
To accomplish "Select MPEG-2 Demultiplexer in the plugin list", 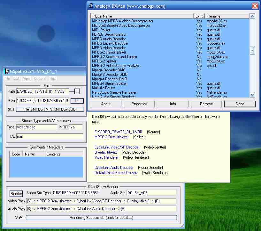I will [170, 52].
